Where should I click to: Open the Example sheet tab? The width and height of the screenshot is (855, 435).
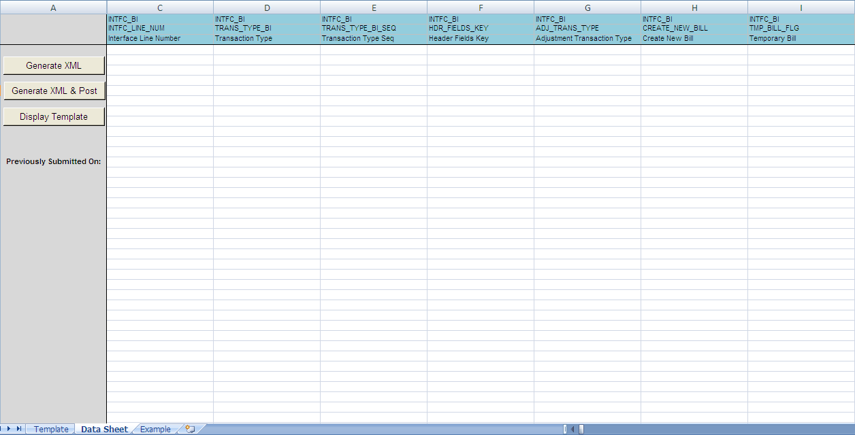(155, 429)
